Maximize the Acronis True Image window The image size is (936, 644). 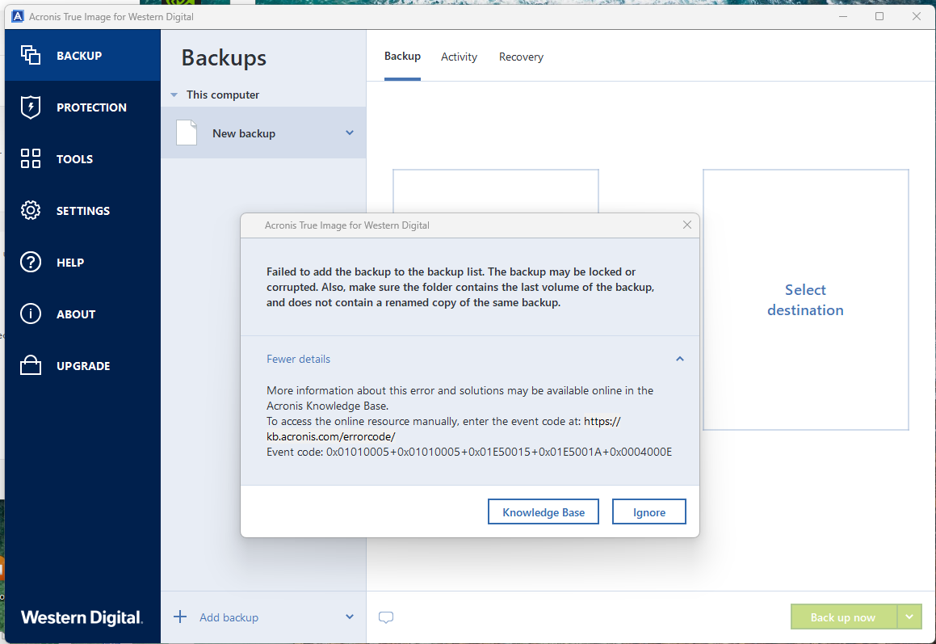pyautogui.click(x=879, y=16)
